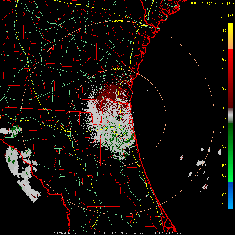235x235 pixels.
Task: Click the -30 scale value
Action: [x=223, y=146]
